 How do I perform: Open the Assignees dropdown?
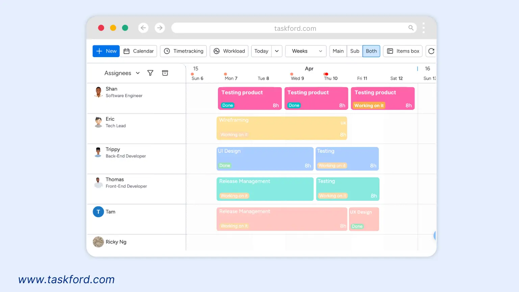(121, 73)
